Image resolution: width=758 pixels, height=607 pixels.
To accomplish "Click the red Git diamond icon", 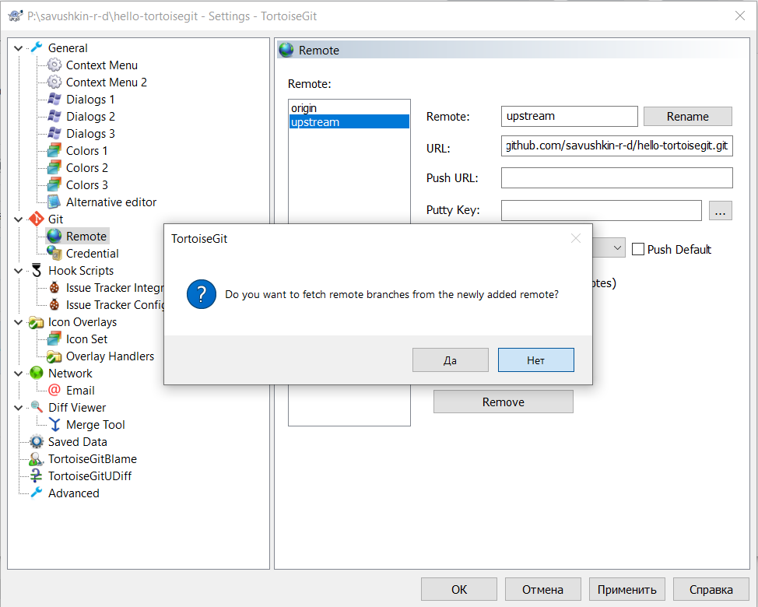I will 37,219.
